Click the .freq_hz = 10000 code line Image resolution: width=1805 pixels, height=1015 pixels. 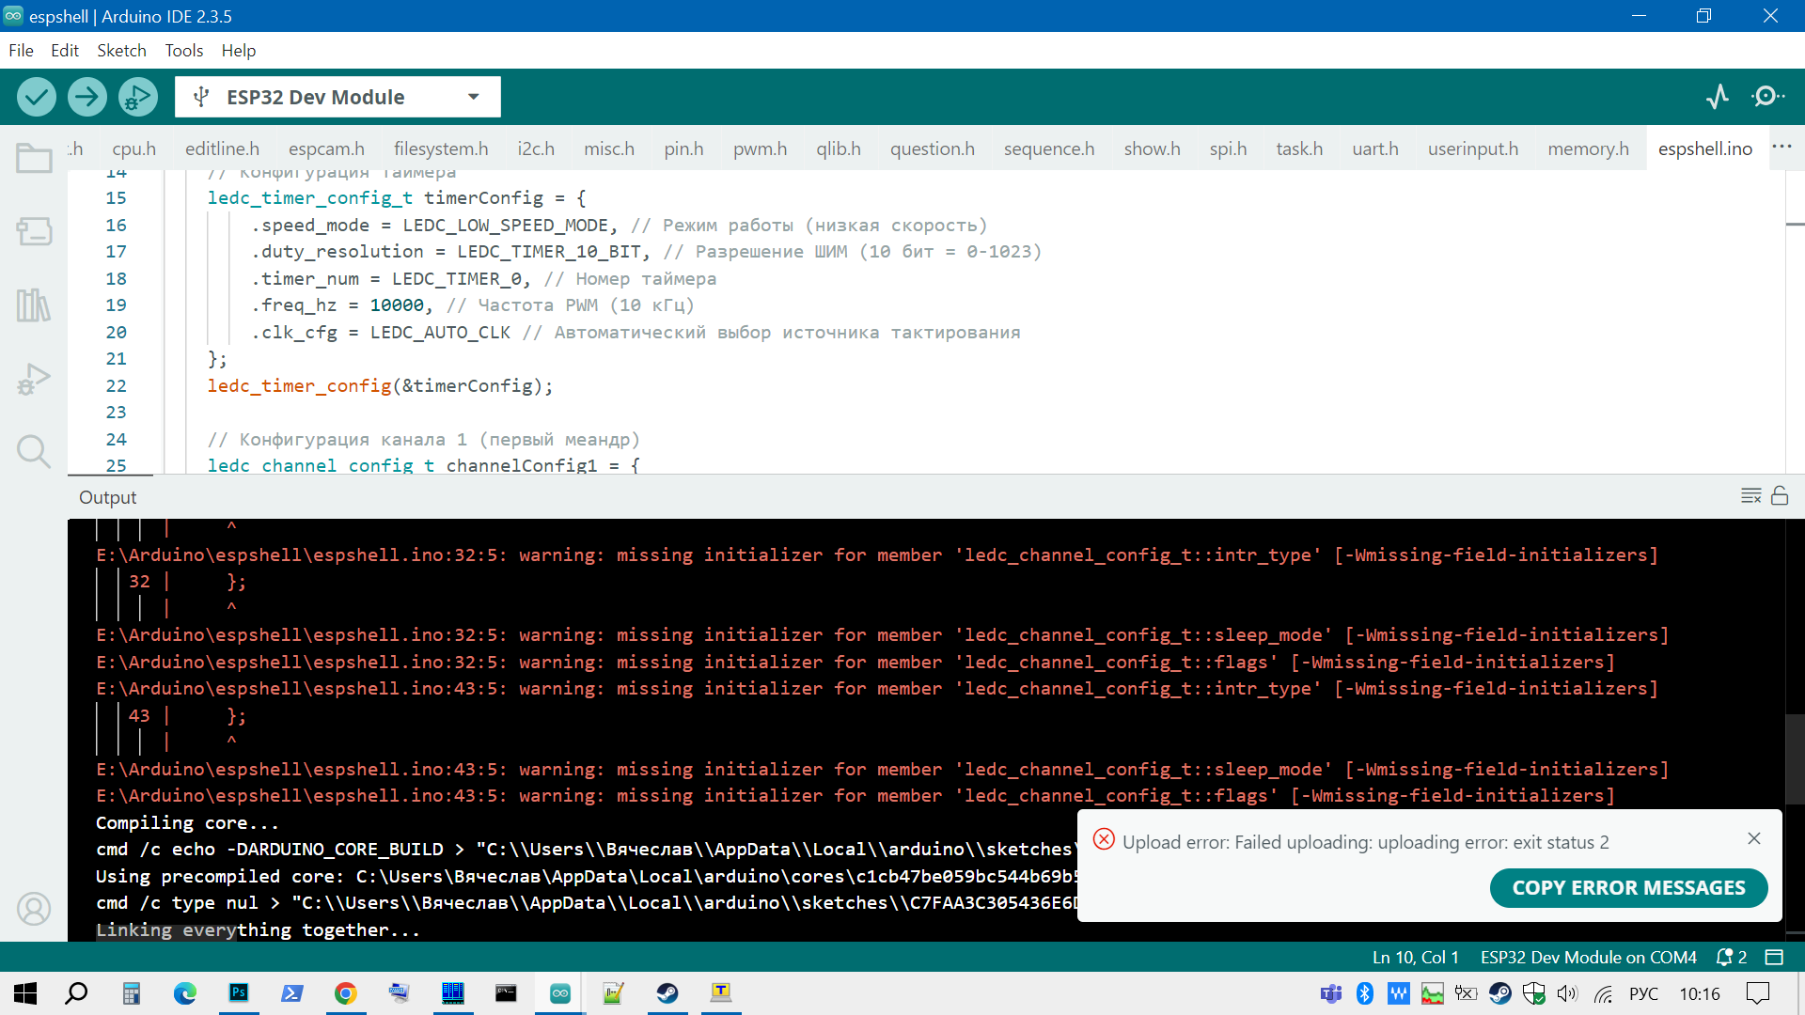(x=473, y=305)
